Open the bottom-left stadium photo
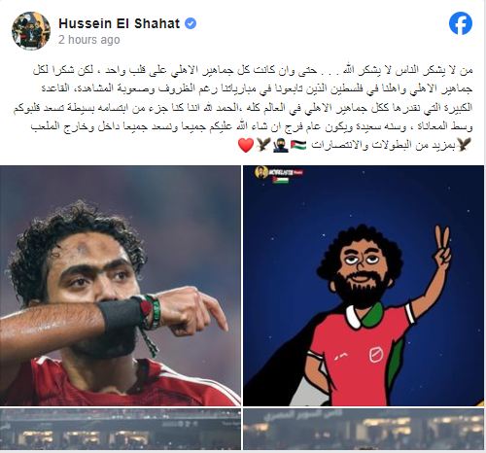 [x=121, y=429]
